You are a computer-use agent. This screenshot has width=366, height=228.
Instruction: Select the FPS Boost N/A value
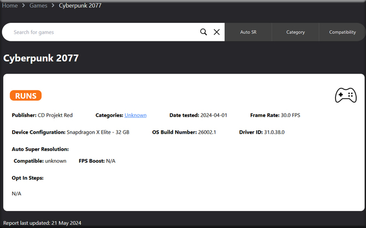(111, 161)
